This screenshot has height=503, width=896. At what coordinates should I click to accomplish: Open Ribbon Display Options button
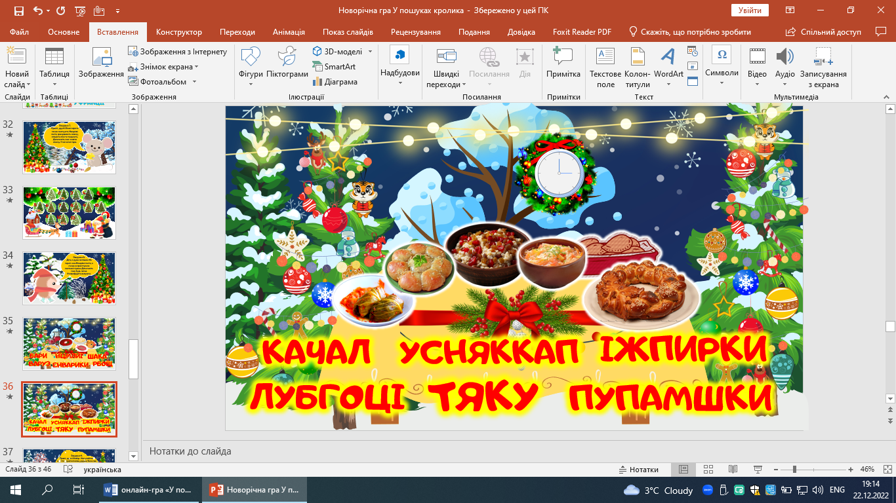click(791, 10)
